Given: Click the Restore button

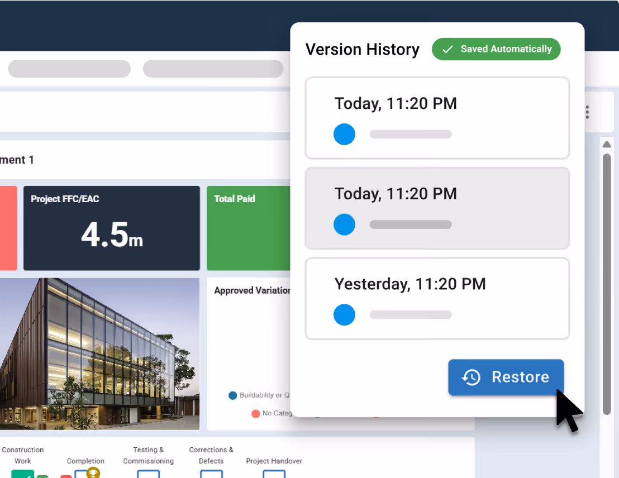Looking at the screenshot, I should pos(506,377).
